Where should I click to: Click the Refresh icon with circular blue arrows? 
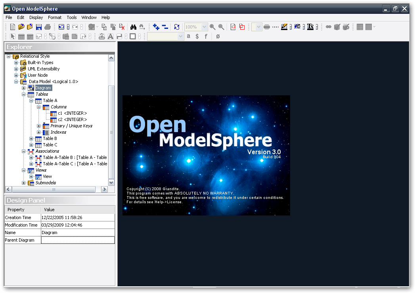click(x=177, y=27)
